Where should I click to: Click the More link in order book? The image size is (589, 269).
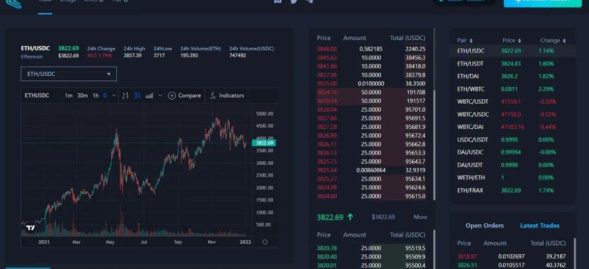pos(420,217)
